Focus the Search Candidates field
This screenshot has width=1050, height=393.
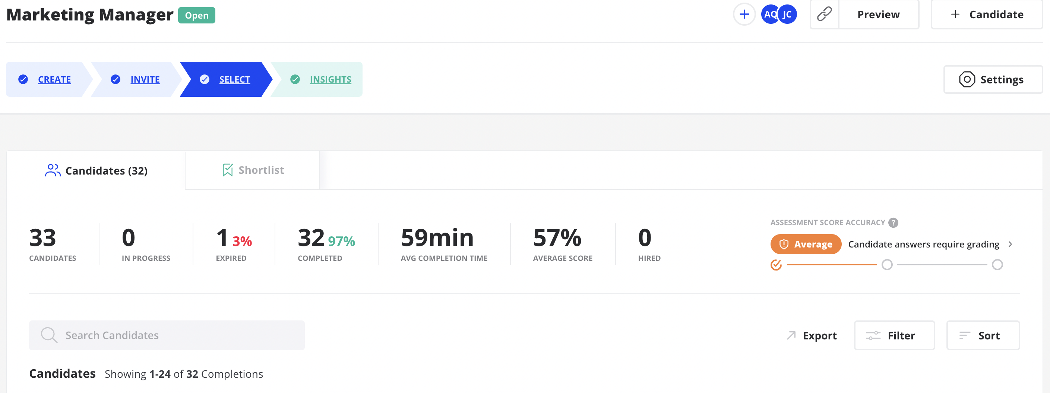[167, 335]
